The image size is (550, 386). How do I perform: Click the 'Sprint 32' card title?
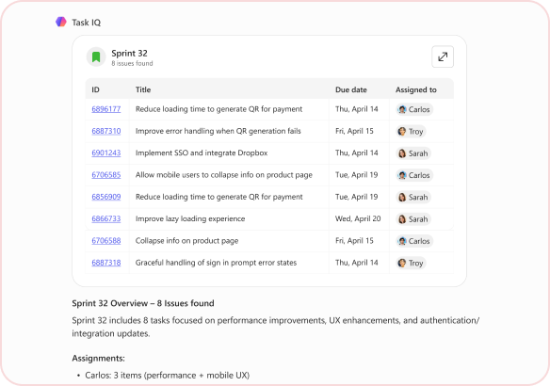click(x=129, y=54)
